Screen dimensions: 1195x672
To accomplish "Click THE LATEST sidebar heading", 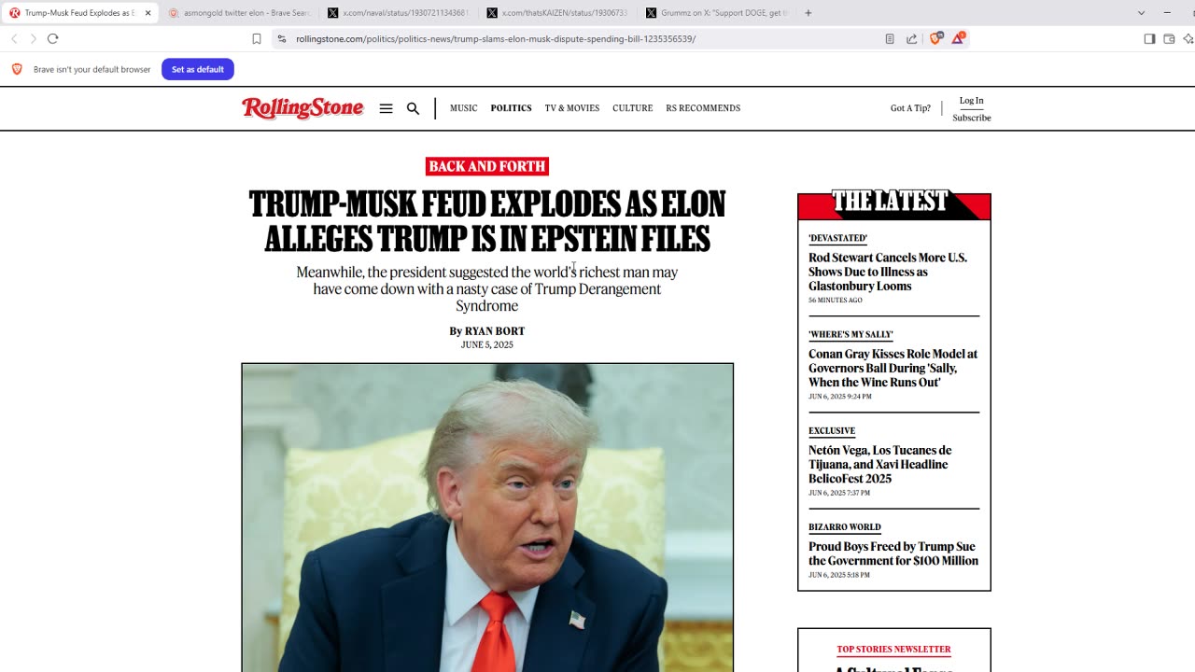I will (x=890, y=202).
